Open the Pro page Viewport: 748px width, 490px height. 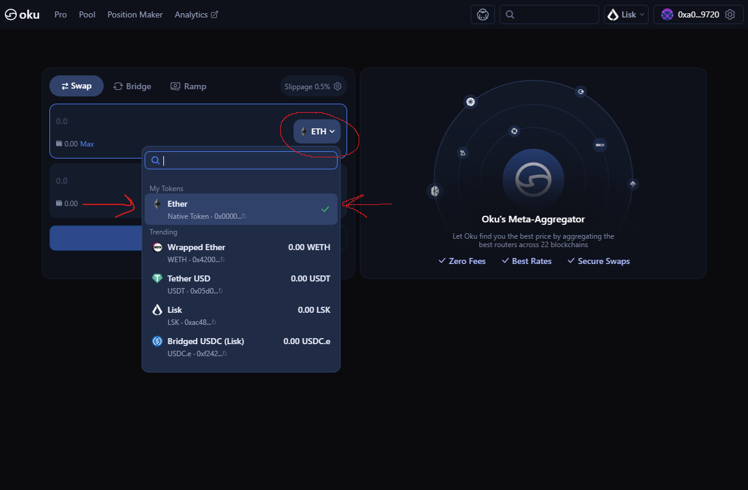pyautogui.click(x=60, y=14)
